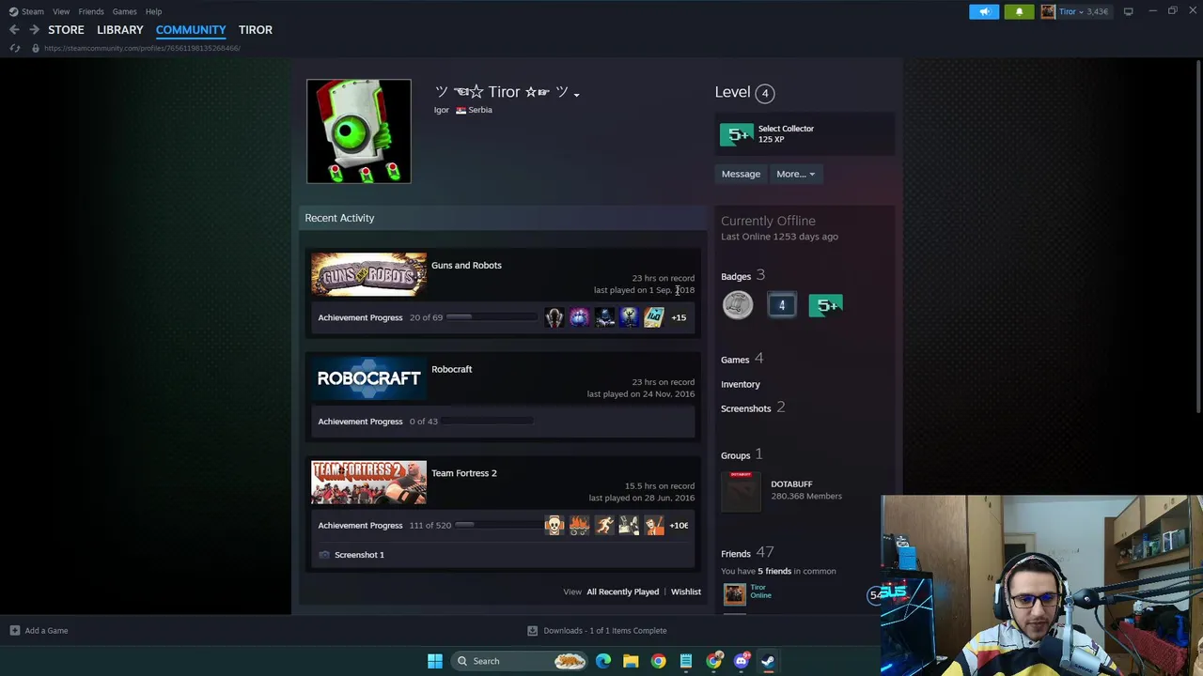Click the flaming cart Team Fortress 2 achievement

pos(579,525)
